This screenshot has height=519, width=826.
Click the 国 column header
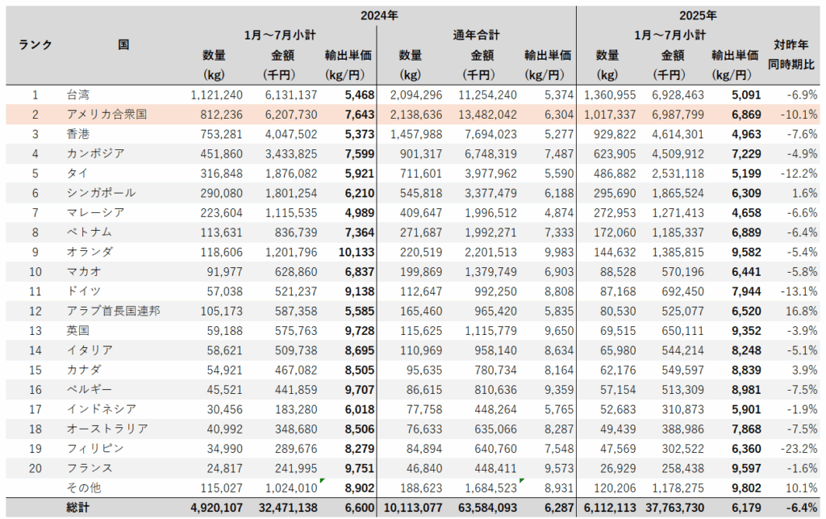click(x=123, y=45)
